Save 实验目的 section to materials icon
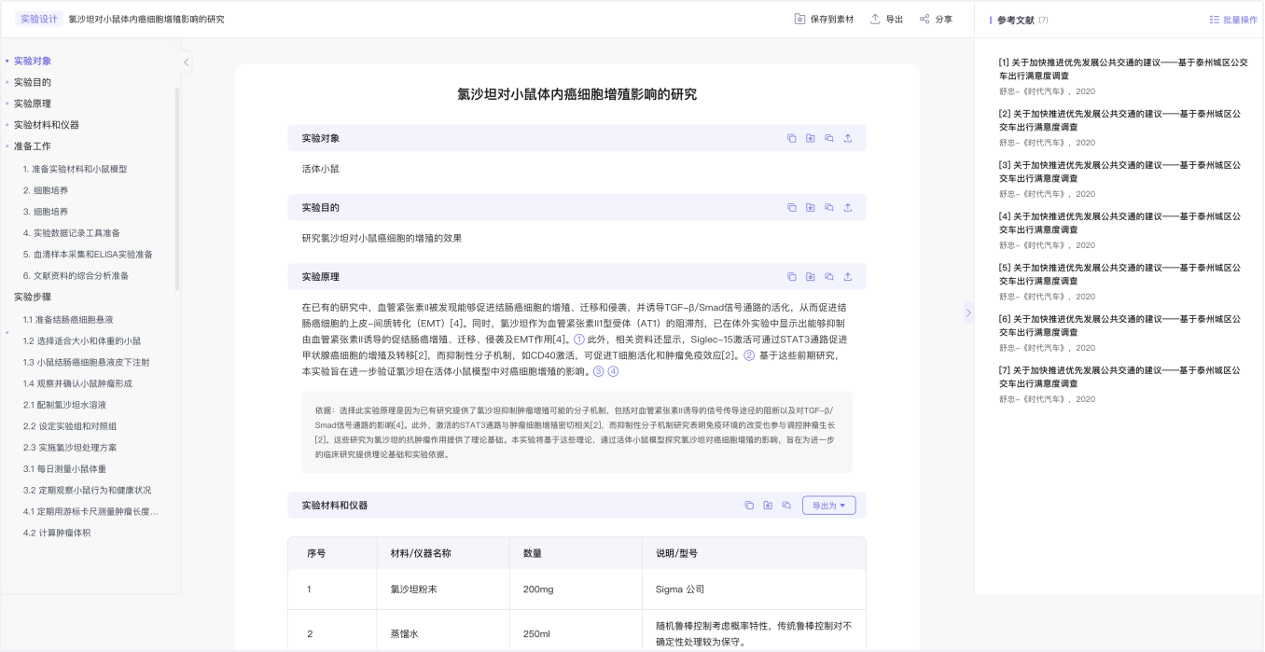Viewport: 1265px width, 652px height. [x=810, y=207]
